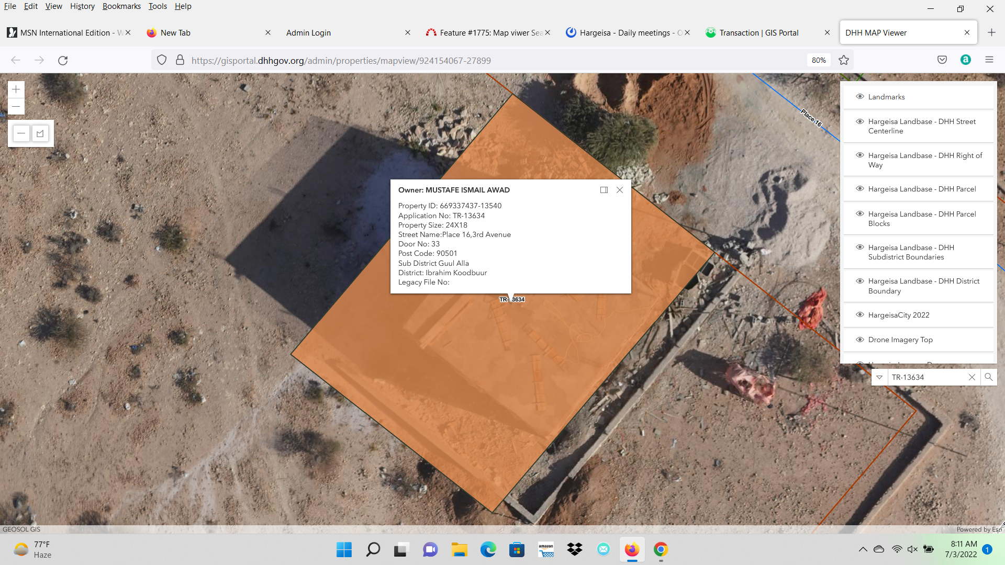The width and height of the screenshot is (1005, 565).
Task: Hide the DHH Right of Way layer
Action: tap(859, 155)
